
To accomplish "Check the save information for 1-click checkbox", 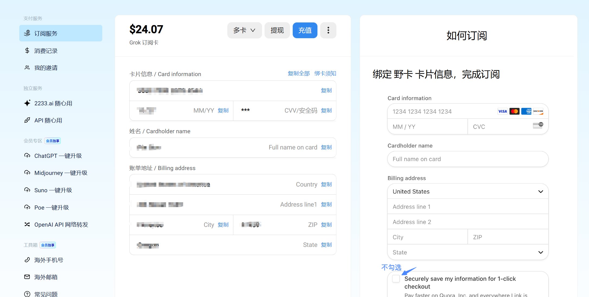I will [396, 279].
